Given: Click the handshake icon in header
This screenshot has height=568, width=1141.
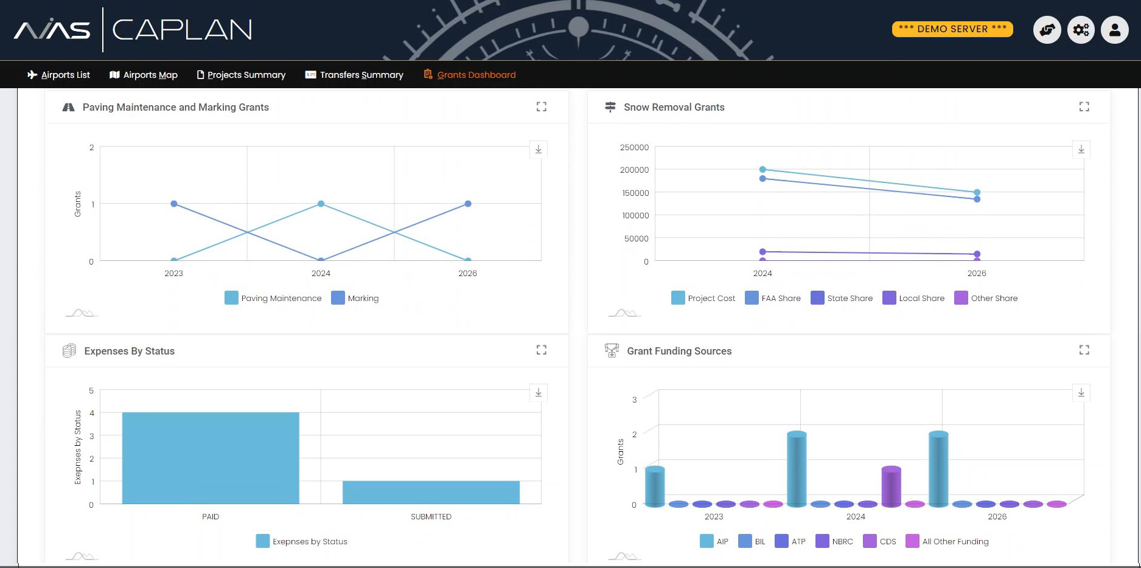Looking at the screenshot, I should (1047, 30).
